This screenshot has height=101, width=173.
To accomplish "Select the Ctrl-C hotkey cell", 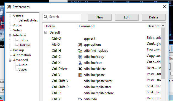I will coord(56,57).
